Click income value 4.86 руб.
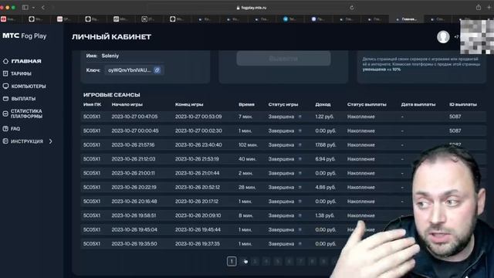 [325, 187]
